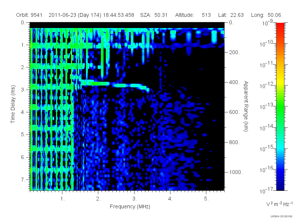Image resolution: width=299 pixels, height=224 pixels.
Task: Click the 'Long: 50.06' value
Action: pos(266,15)
